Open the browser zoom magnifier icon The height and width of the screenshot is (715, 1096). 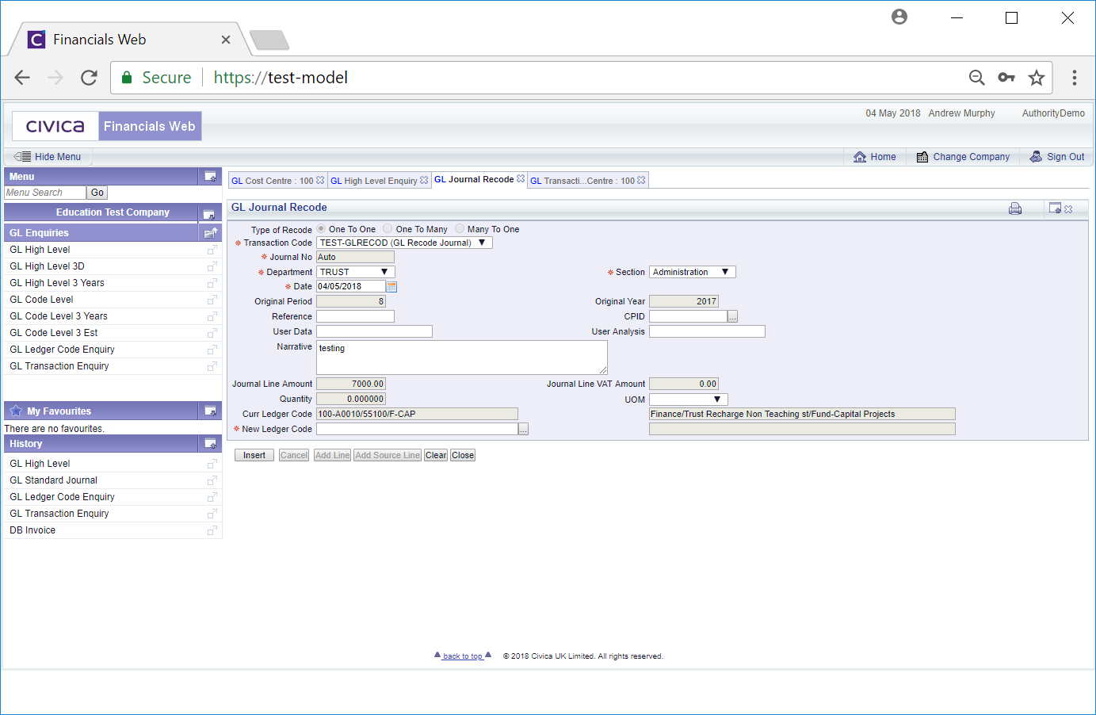pyautogui.click(x=977, y=78)
